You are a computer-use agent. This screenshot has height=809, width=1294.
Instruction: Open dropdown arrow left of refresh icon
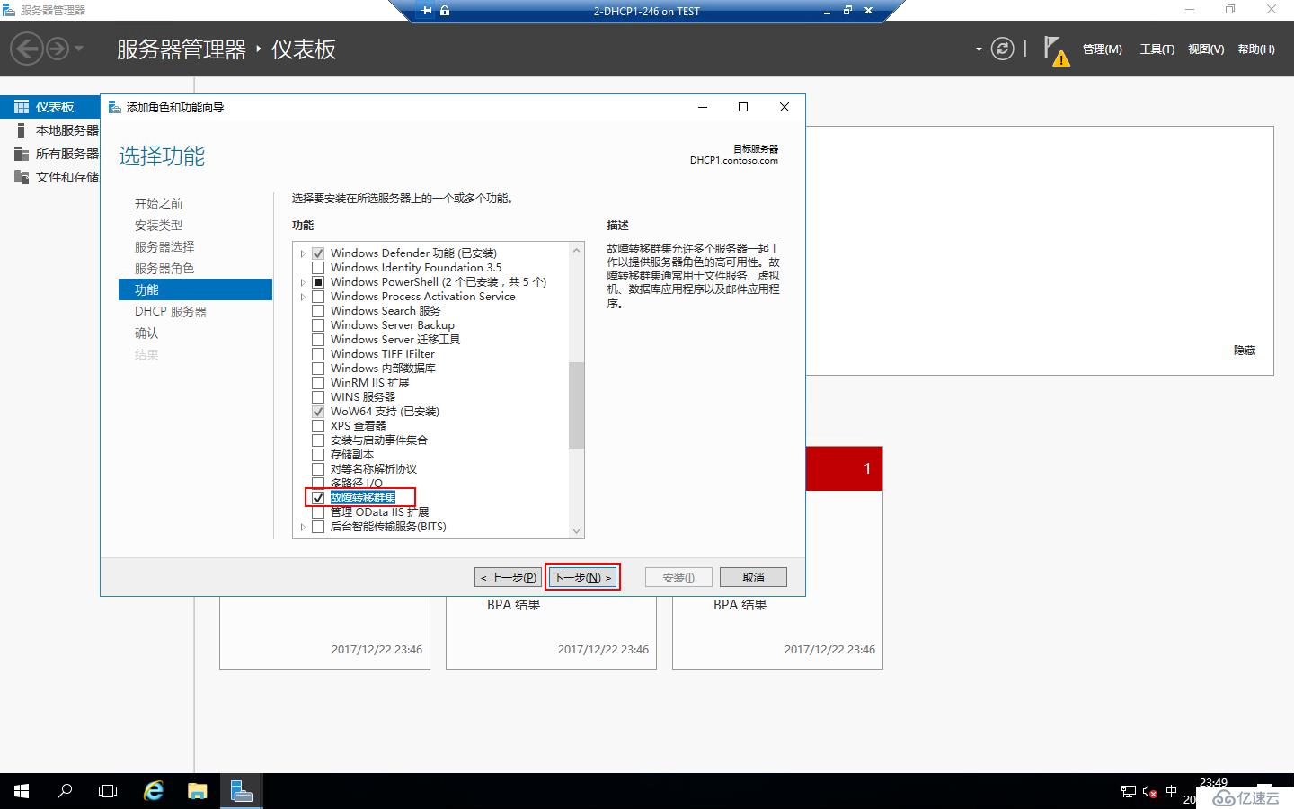(979, 49)
